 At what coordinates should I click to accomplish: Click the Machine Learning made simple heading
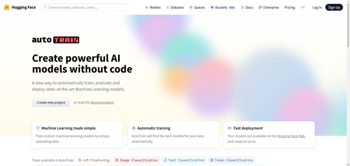68,128
